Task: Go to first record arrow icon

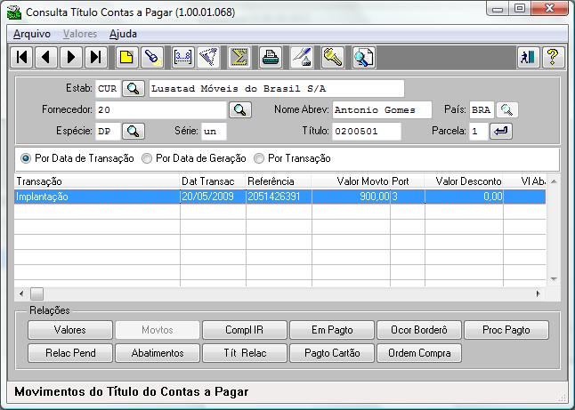Action: (x=22, y=57)
